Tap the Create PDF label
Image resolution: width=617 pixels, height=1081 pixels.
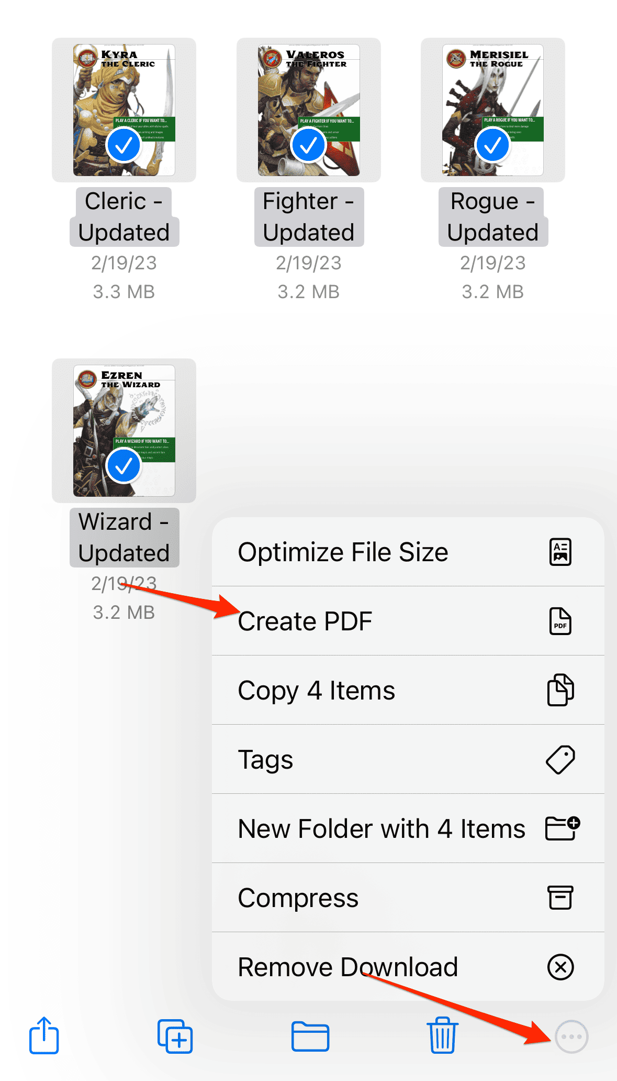[305, 621]
